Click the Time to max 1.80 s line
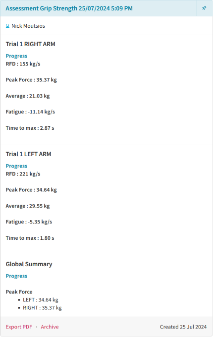This screenshot has width=213, height=337. (x=30, y=238)
